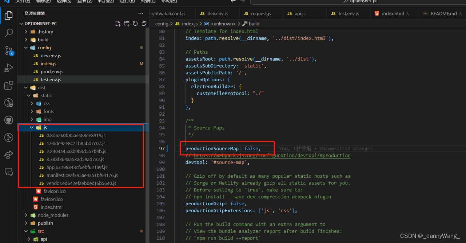Click build in the breadcrumb bar
Viewport: 466px width, 243px height.
point(254,24)
